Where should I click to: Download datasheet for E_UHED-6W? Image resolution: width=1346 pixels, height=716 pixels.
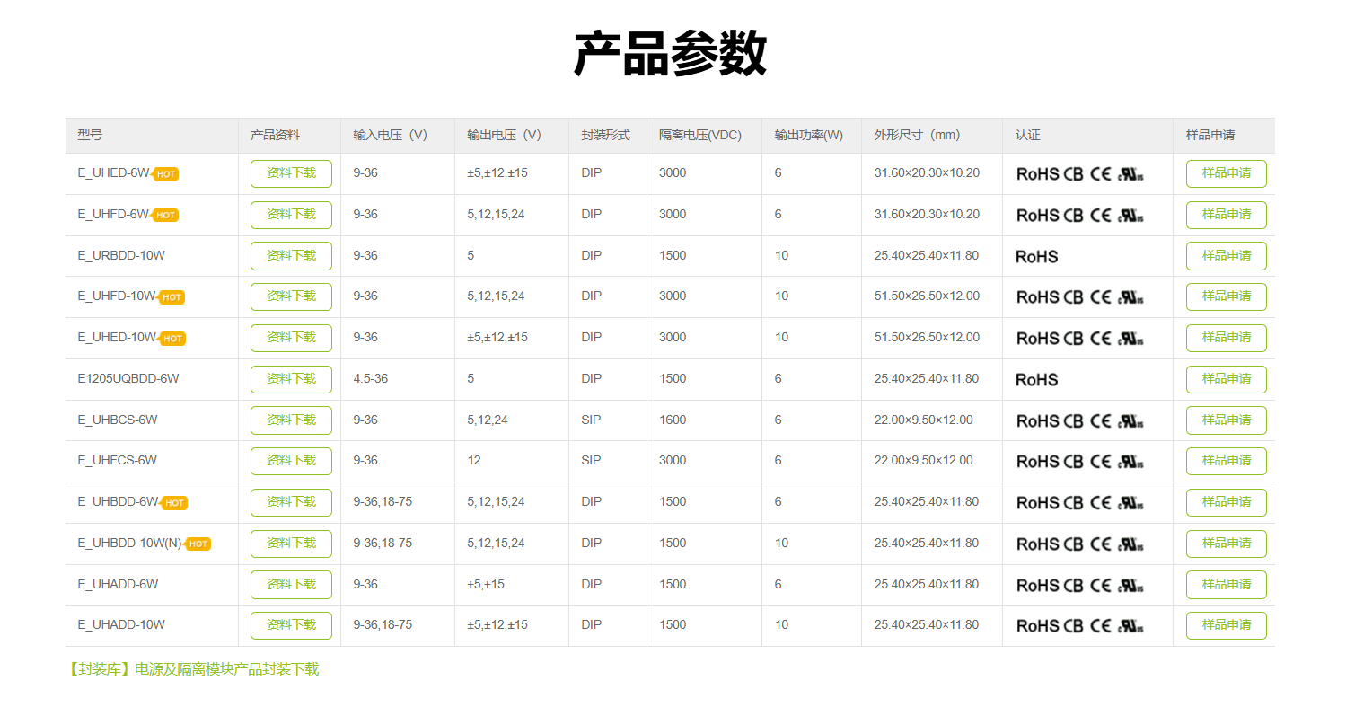291,173
